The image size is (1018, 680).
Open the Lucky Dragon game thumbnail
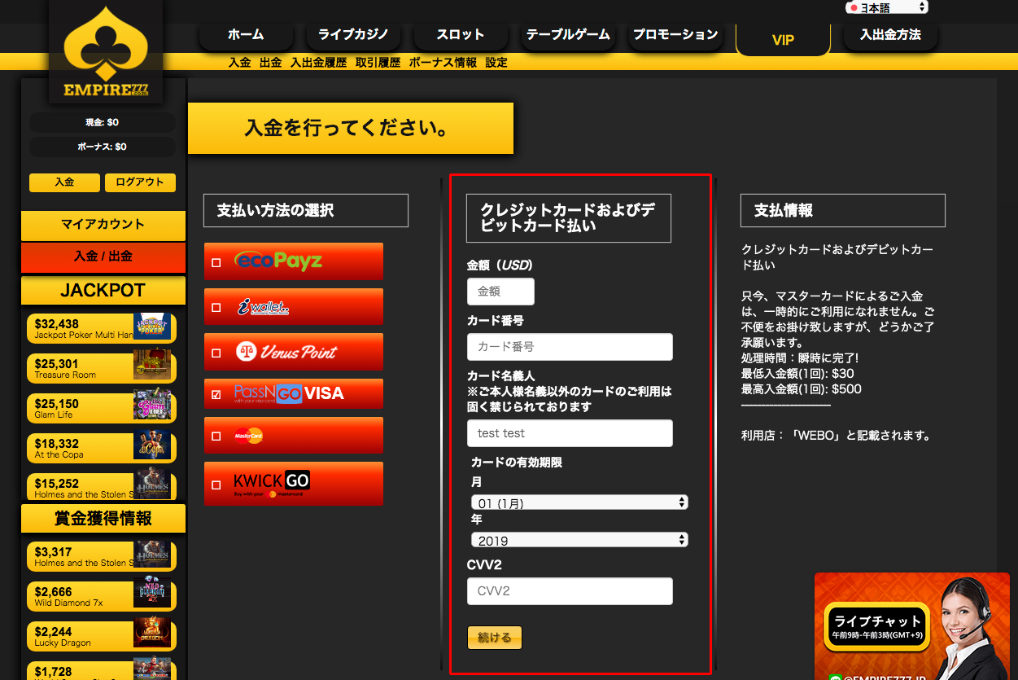pos(152,634)
